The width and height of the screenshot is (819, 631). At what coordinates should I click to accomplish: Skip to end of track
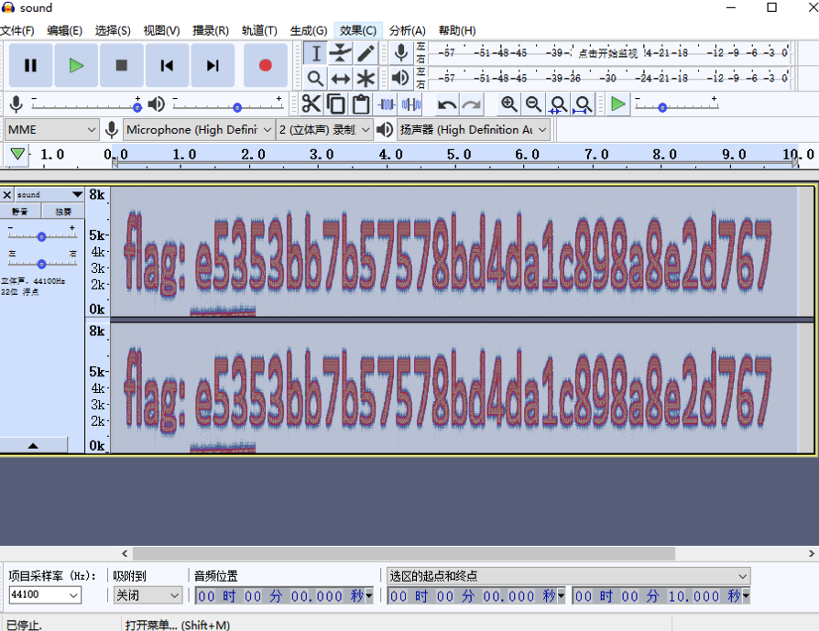pyautogui.click(x=213, y=65)
